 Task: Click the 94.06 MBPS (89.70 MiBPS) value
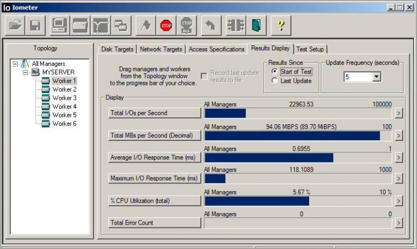[x=301, y=127]
